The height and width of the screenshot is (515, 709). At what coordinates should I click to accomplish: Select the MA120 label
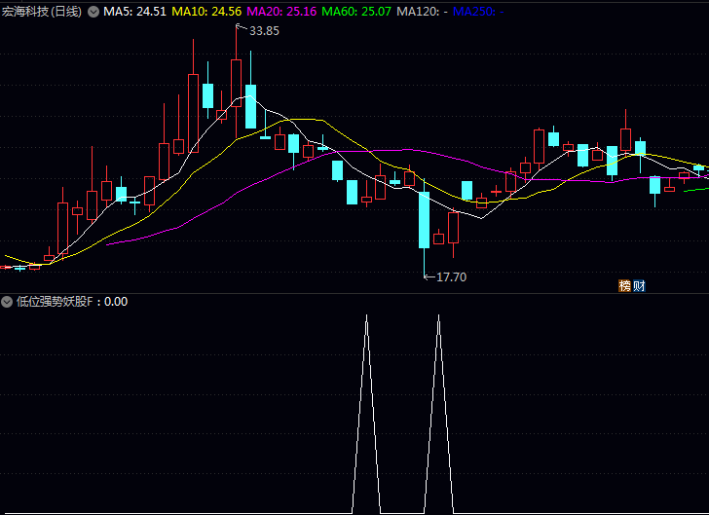[423, 12]
